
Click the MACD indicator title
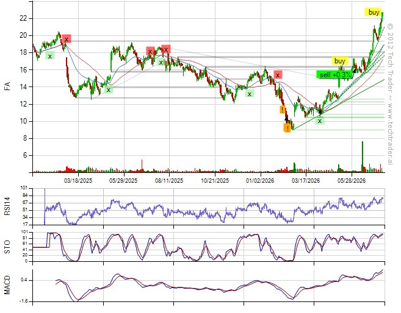(x=7, y=285)
